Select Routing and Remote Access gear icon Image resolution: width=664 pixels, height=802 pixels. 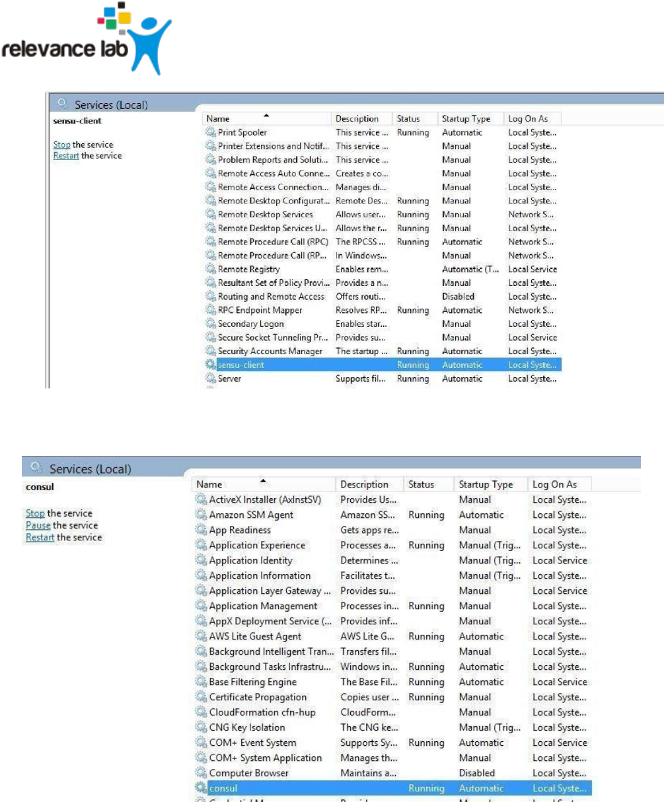point(211,297)
